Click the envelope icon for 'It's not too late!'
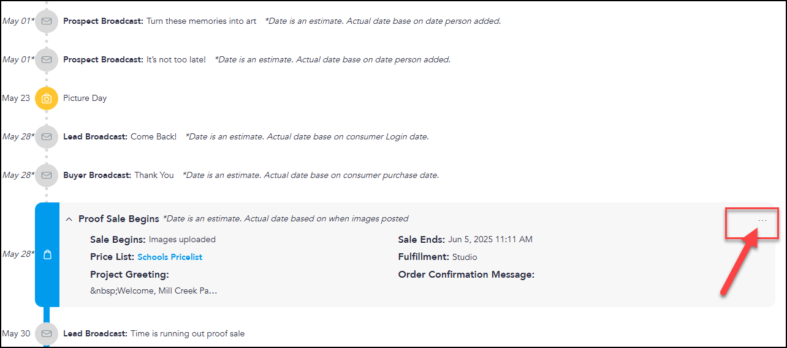787x348 pixels. pos(47,59)
